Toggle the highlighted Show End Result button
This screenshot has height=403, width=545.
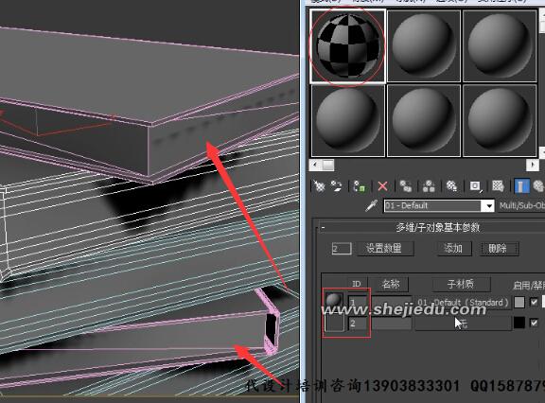point(520,186)
